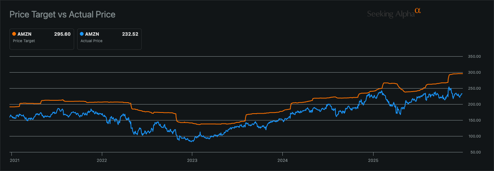Click the chart title Price Target vs Actual Price

click(62, 14)
